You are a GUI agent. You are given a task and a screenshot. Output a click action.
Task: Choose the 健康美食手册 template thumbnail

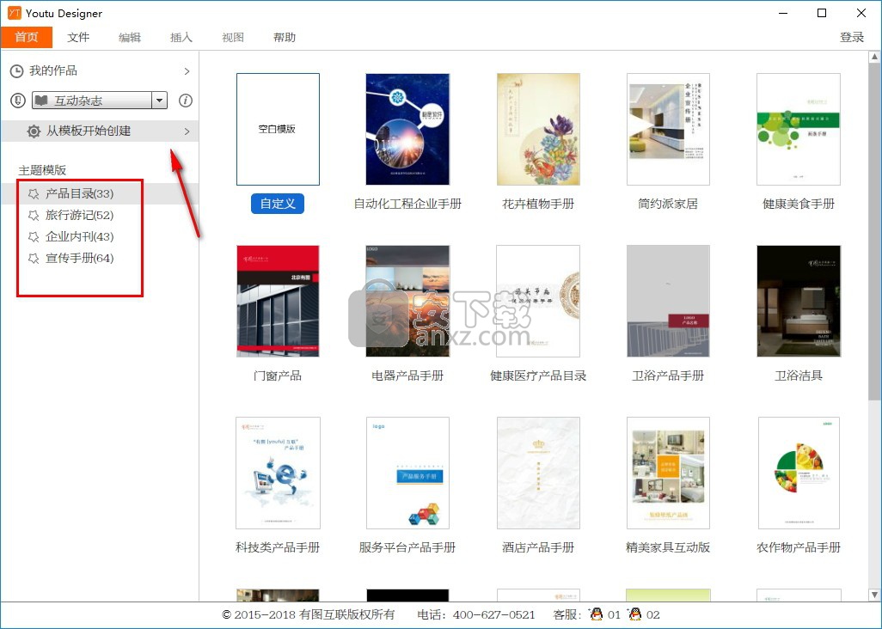[x=799, y=129]
